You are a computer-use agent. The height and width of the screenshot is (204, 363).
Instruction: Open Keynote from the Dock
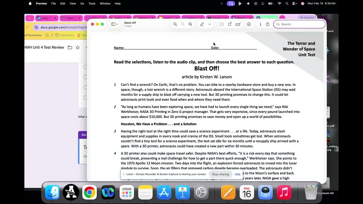click(182, 192)
